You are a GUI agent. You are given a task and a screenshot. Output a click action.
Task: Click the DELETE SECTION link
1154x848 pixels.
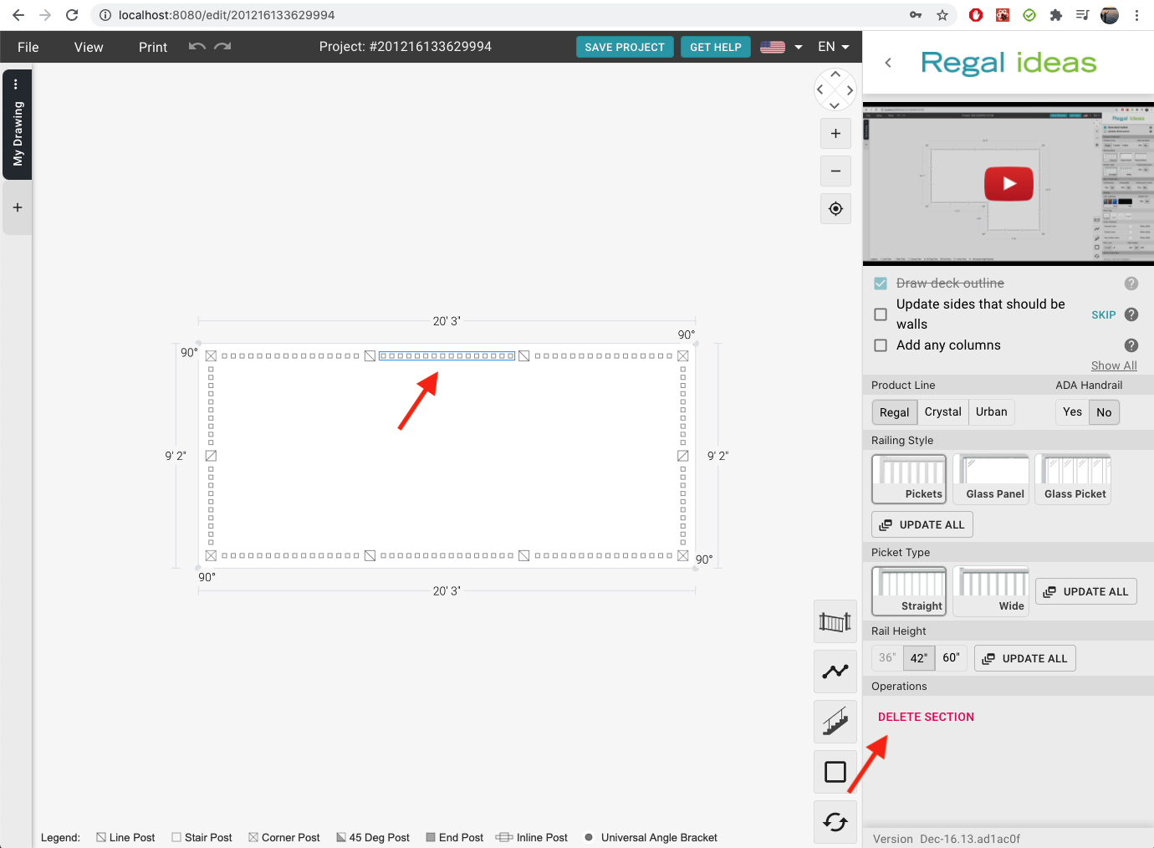pos(926,717)
